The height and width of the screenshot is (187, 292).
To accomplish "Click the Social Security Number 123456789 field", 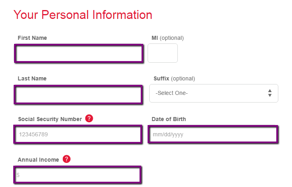I will [78, 134].
